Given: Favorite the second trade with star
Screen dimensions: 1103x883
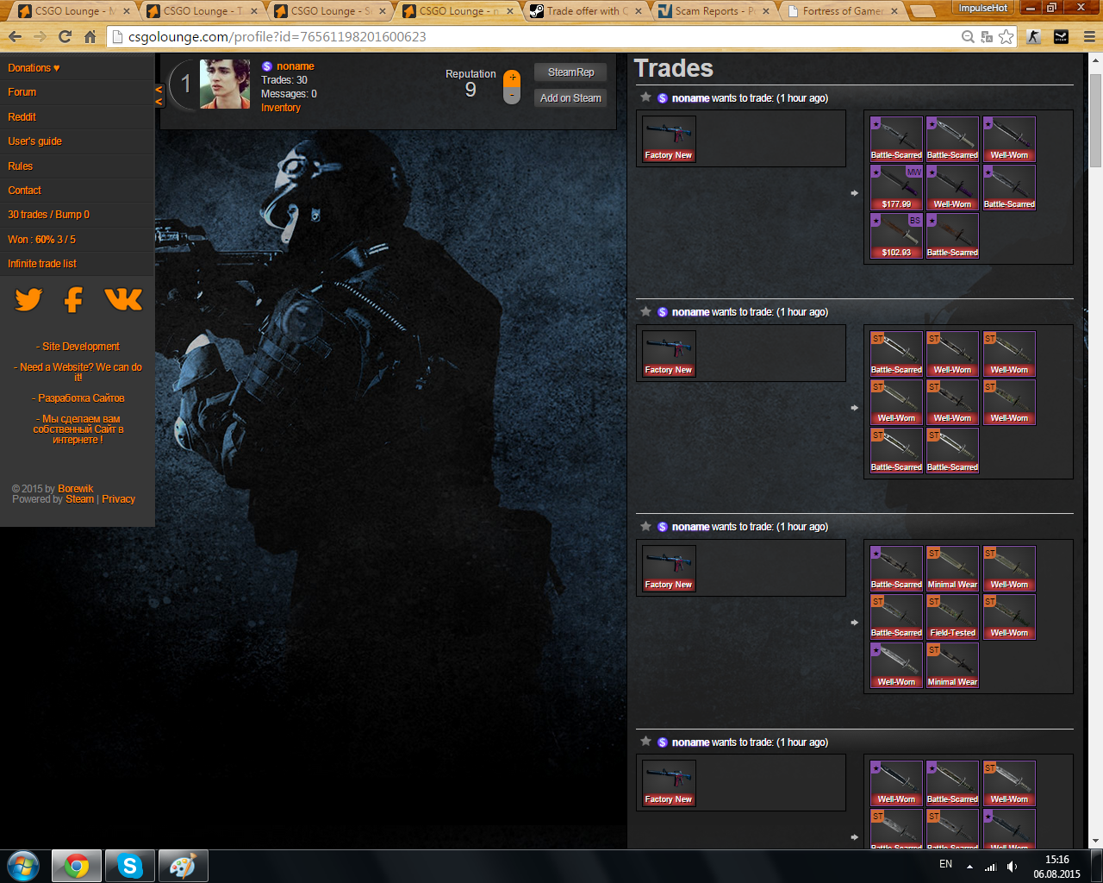Looking at the screenshot, I should pyautogui.click(x=645, y=311).
